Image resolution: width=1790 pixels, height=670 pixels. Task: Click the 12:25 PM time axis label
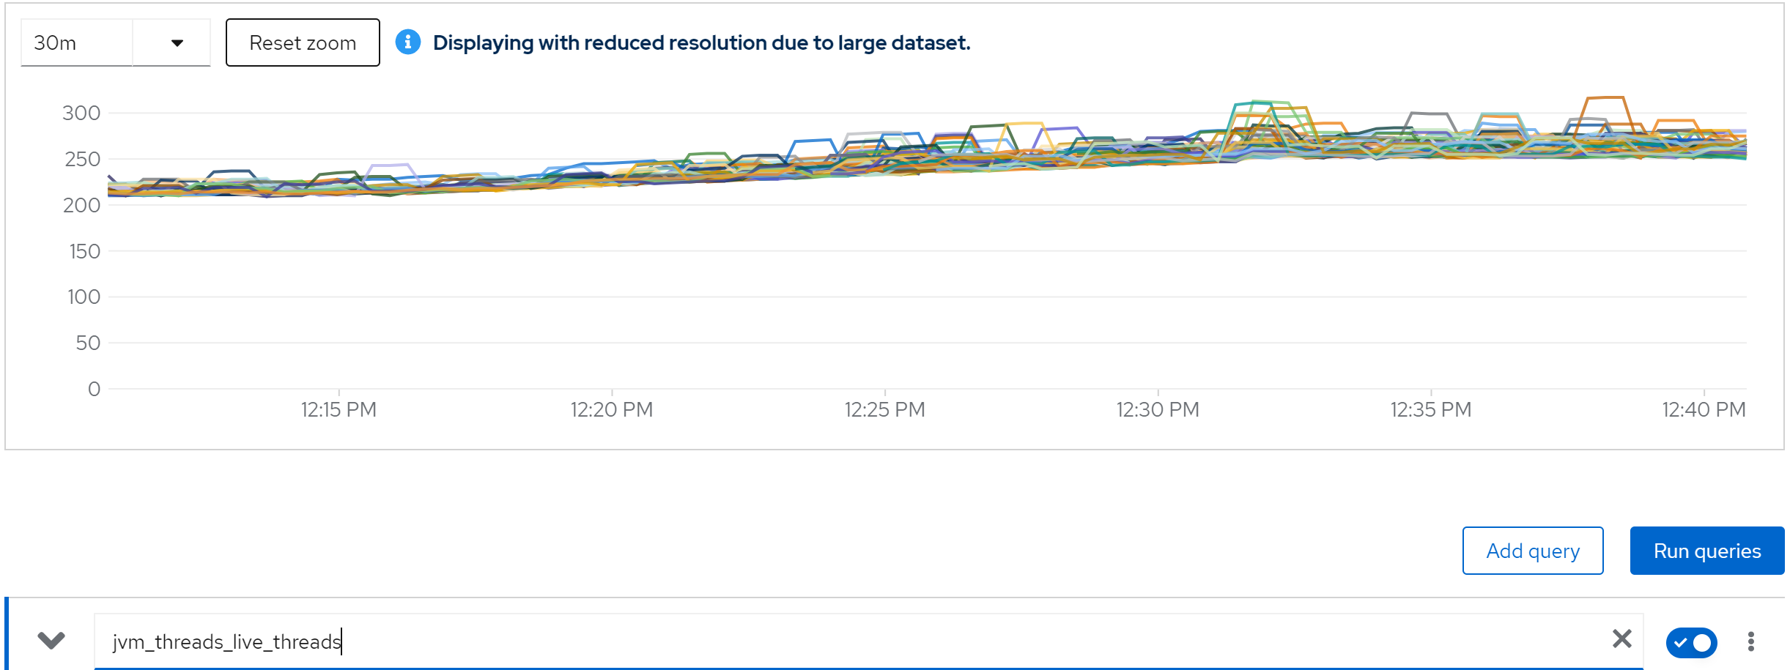click(884, 409)
